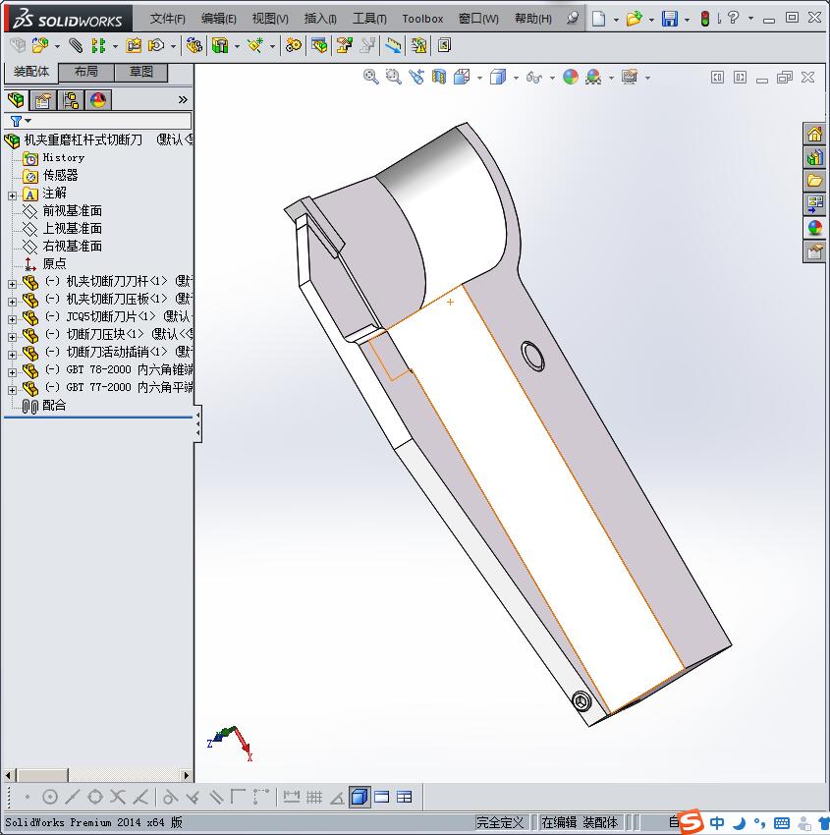Click the Bill of Materials icon
Screen dimensions: 830x835
click(x=319, y=46)
